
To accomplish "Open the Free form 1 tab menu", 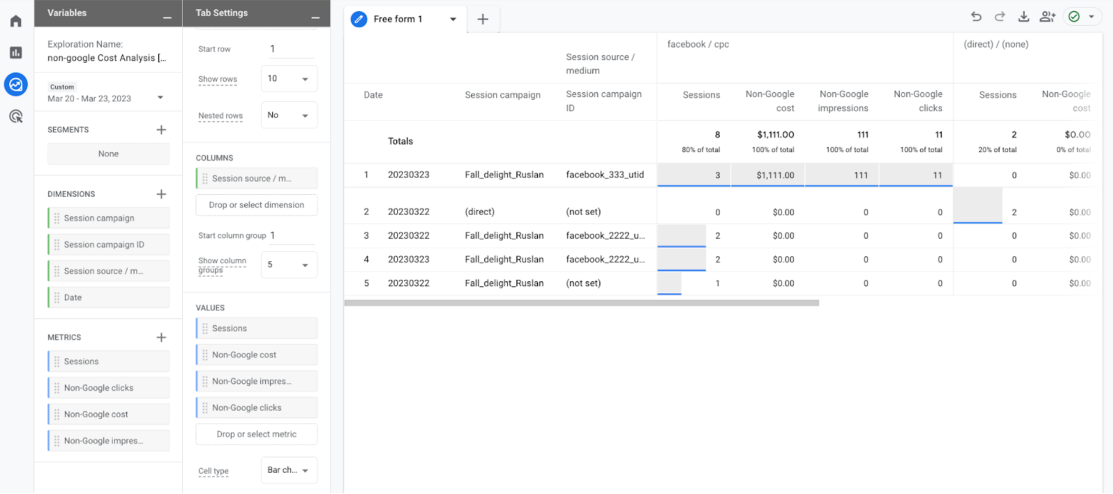I will [x=453, y=19].
